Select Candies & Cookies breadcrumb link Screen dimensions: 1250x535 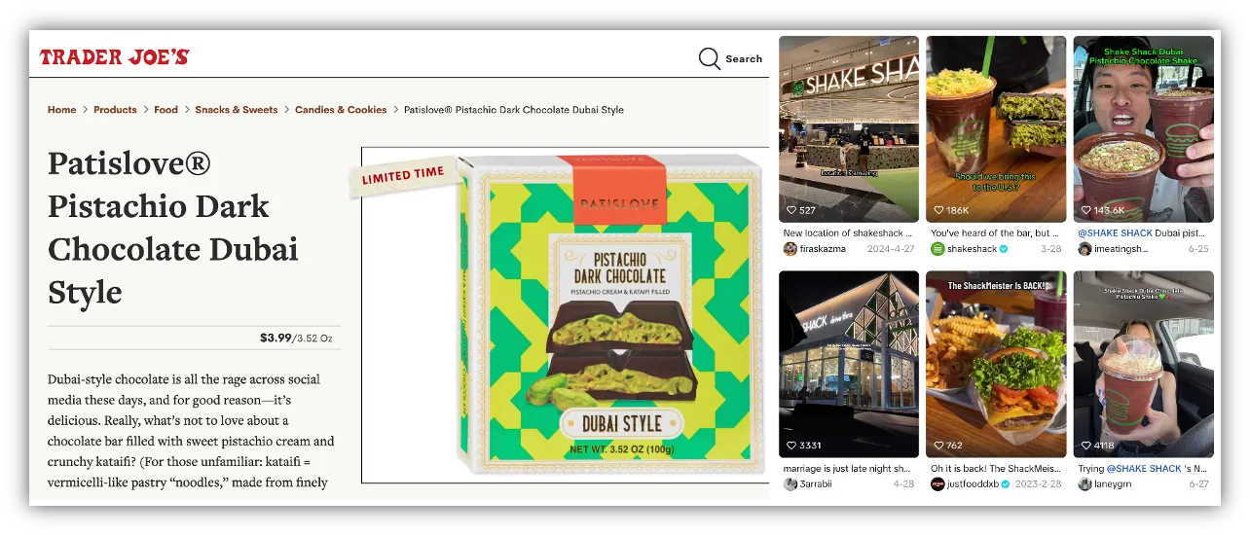(341, 110)
